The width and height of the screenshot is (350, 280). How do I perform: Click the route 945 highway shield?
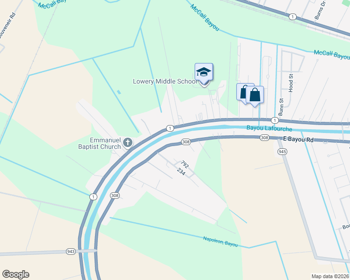[x=282, y=152]
